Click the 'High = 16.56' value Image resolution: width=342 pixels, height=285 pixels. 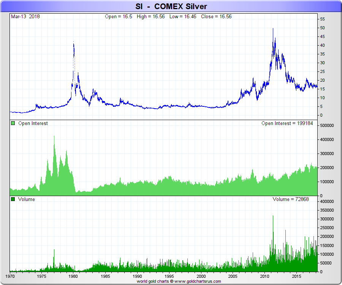tap(151, 17)
